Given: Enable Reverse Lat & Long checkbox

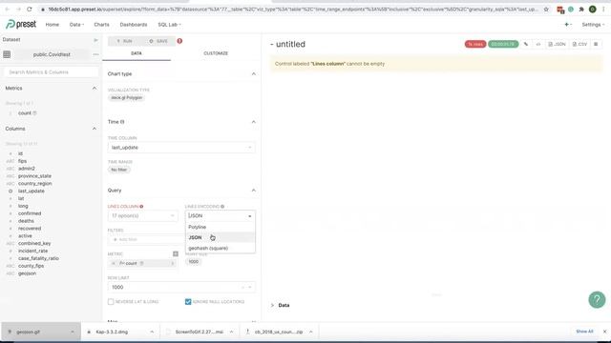Looking at the screenshot, I should (x=111, y=302).
